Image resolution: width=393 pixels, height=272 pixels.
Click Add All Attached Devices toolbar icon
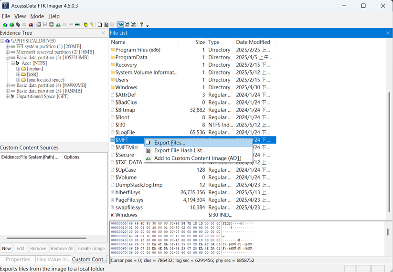point(11,24)
